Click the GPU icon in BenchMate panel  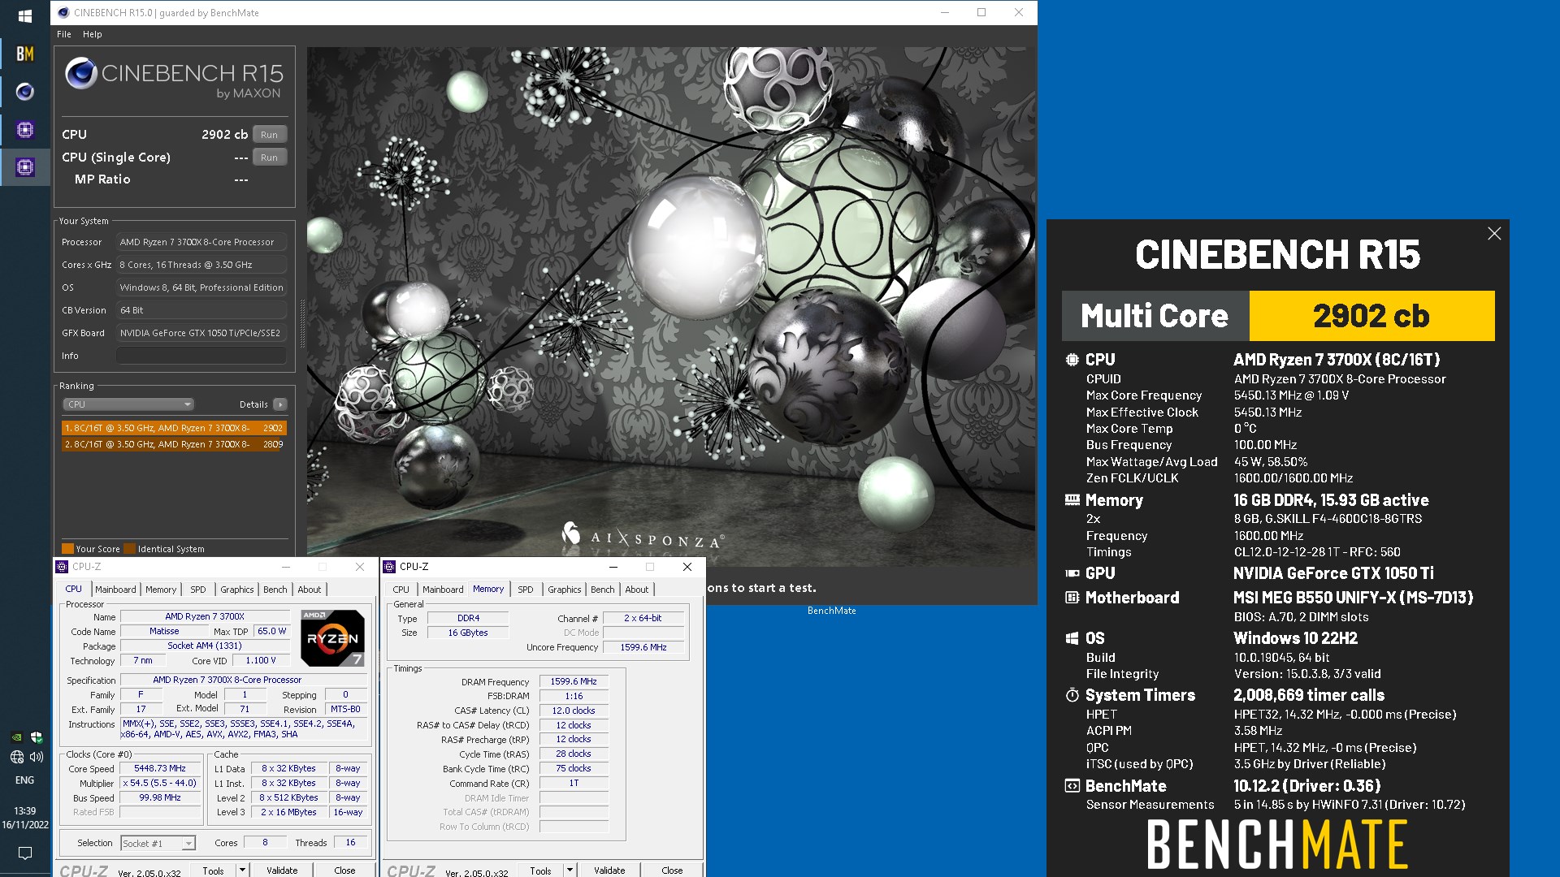point(1072,573)
